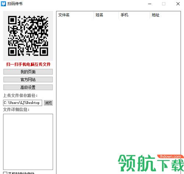Sort by the 文件名 column header
The image size is (184, 174).
(x=75, y=15)
